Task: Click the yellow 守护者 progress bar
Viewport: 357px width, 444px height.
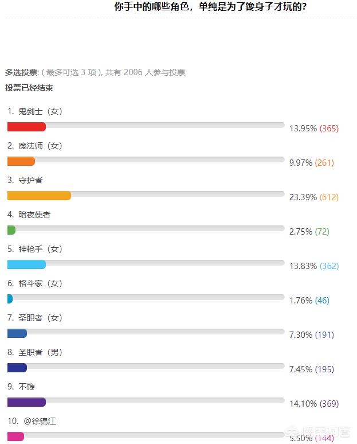Action: [39, 196]
